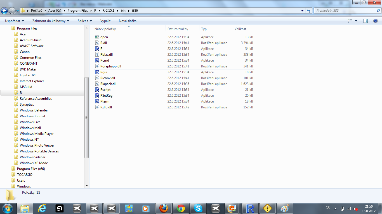Navigate to Počítač in the breadcrumb
This screenshot has height=214, width=382.
pyautogui.click(x=37, y=11)
